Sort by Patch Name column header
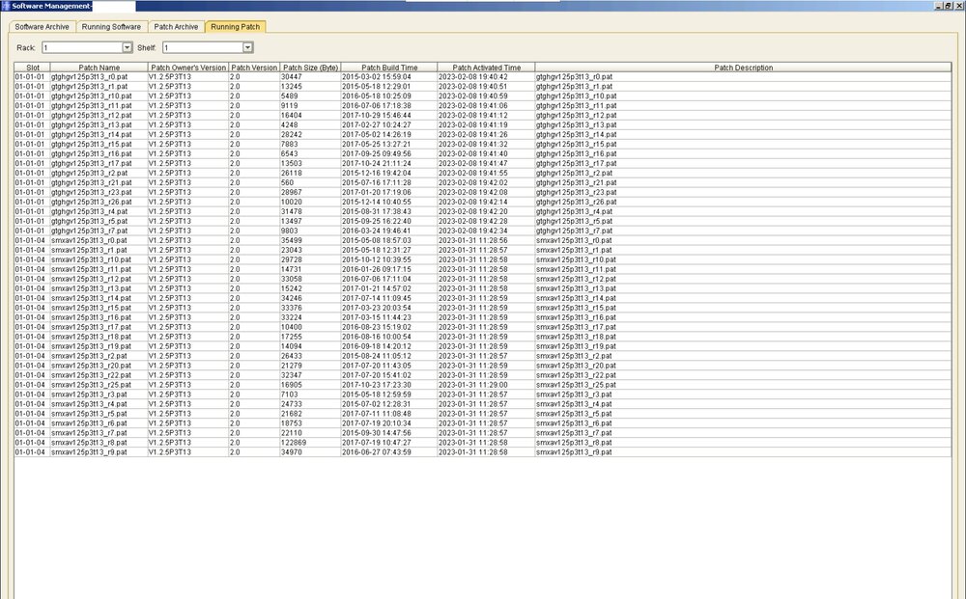Image resolution: width=966 pixels, height=599 pixels. click(99, 68)
